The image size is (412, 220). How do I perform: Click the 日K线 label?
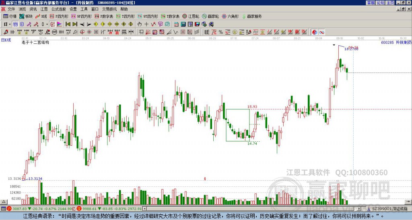(x=6, y=40)
